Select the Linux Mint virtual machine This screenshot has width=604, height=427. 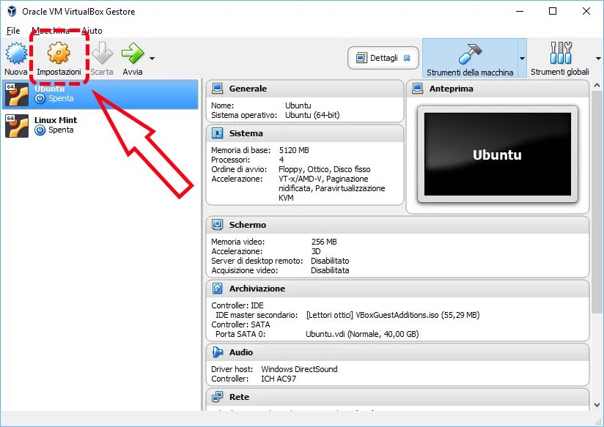click(100, 125)
